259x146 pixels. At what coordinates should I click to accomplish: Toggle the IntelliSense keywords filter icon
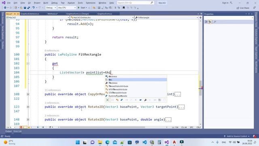tap(159, 100)
